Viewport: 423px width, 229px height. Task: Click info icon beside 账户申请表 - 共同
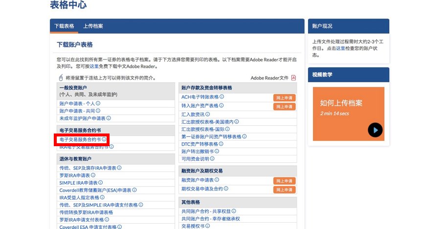point(98,111)
